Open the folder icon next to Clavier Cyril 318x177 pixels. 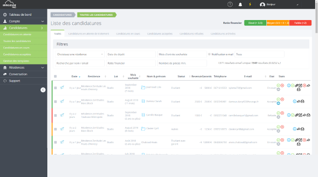[x=143, y=129]
